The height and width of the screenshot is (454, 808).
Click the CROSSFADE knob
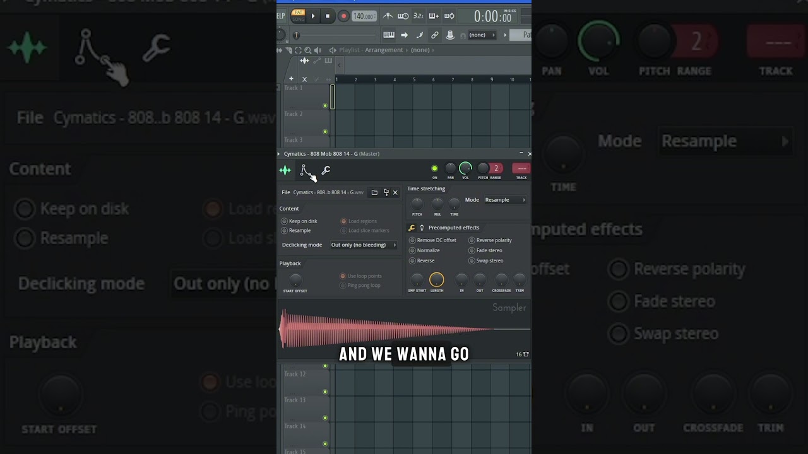click(501, 279)
